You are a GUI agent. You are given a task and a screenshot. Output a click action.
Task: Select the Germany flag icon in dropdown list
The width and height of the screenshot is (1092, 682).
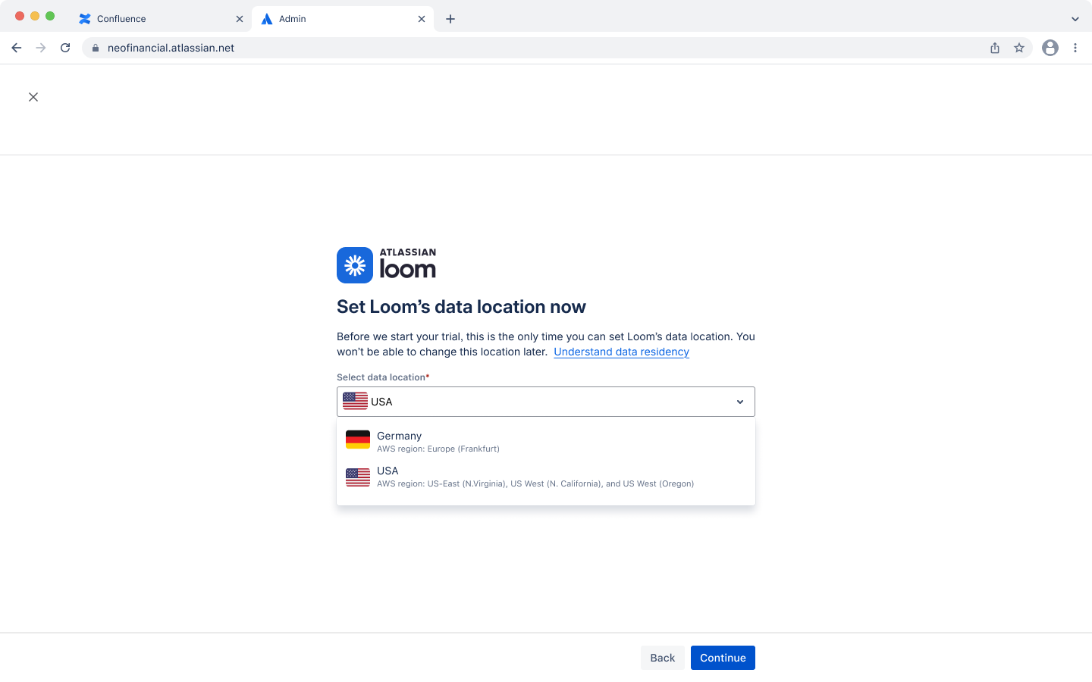pyautogui.click(x=358, y=440)
